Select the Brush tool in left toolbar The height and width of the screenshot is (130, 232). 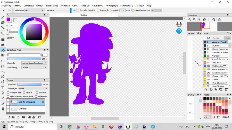click(x=3, y=17)
